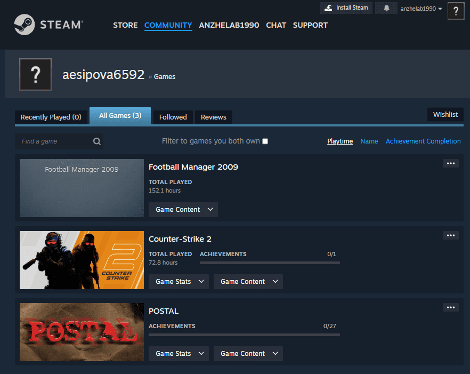The image size is (470, 374).
Task: Select the Recently Played tab
Action: (x=51, y=117)
